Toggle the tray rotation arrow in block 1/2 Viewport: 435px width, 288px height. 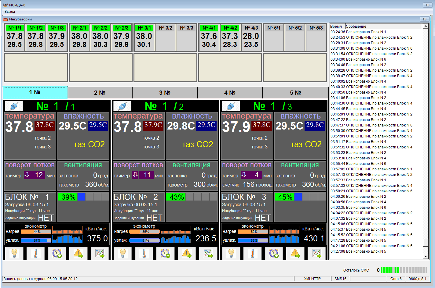[135, 175]
